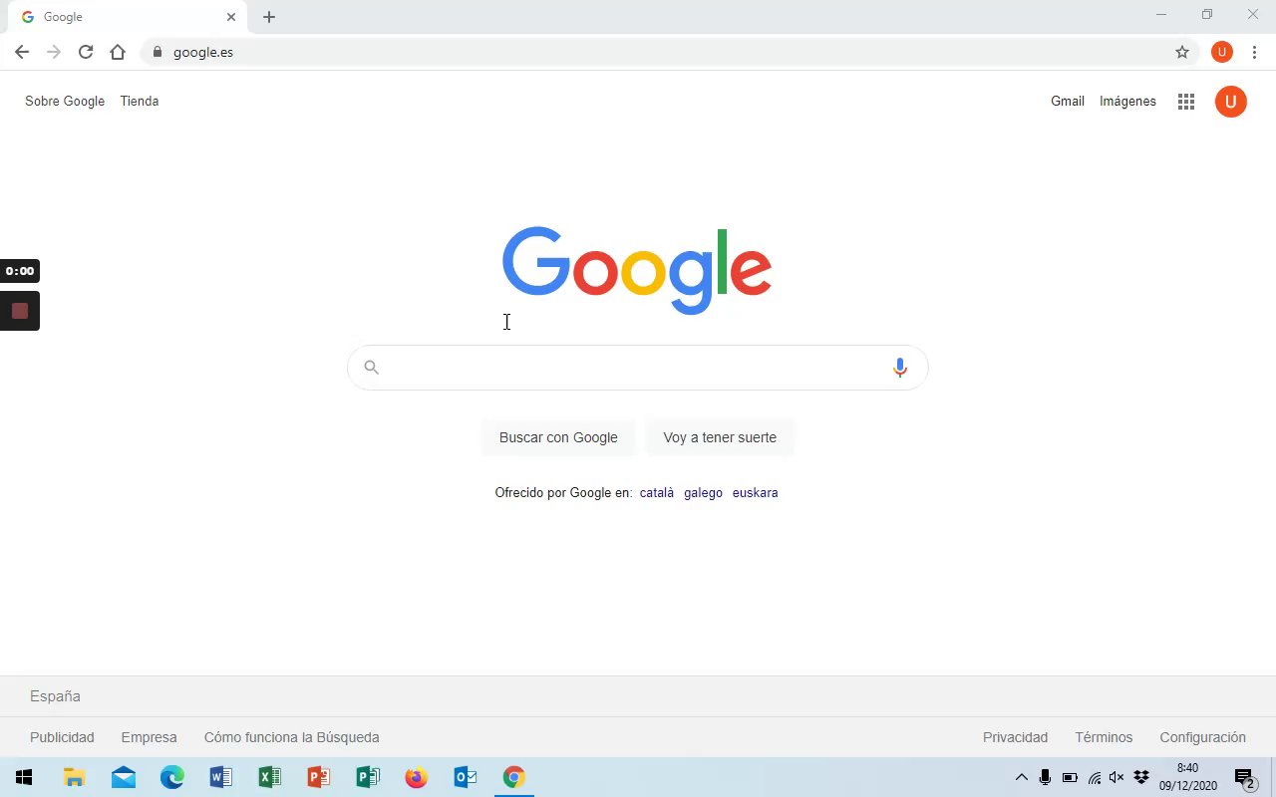The height and width of the screenshot is (797, 1276).
Task: Open the Windows Start menu
Action: pyautogui.click(x=24, y=777)
